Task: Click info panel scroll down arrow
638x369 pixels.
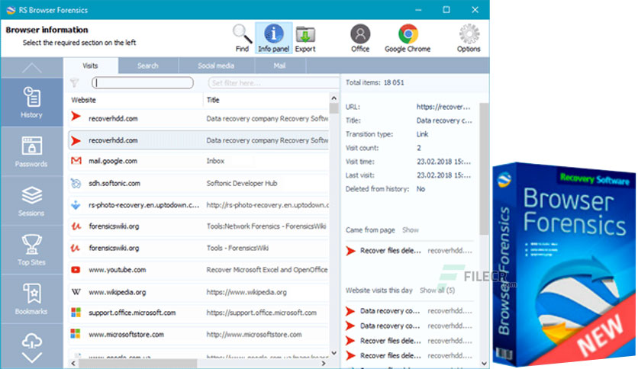Action: pyautogui.click(x=484, y=364)
